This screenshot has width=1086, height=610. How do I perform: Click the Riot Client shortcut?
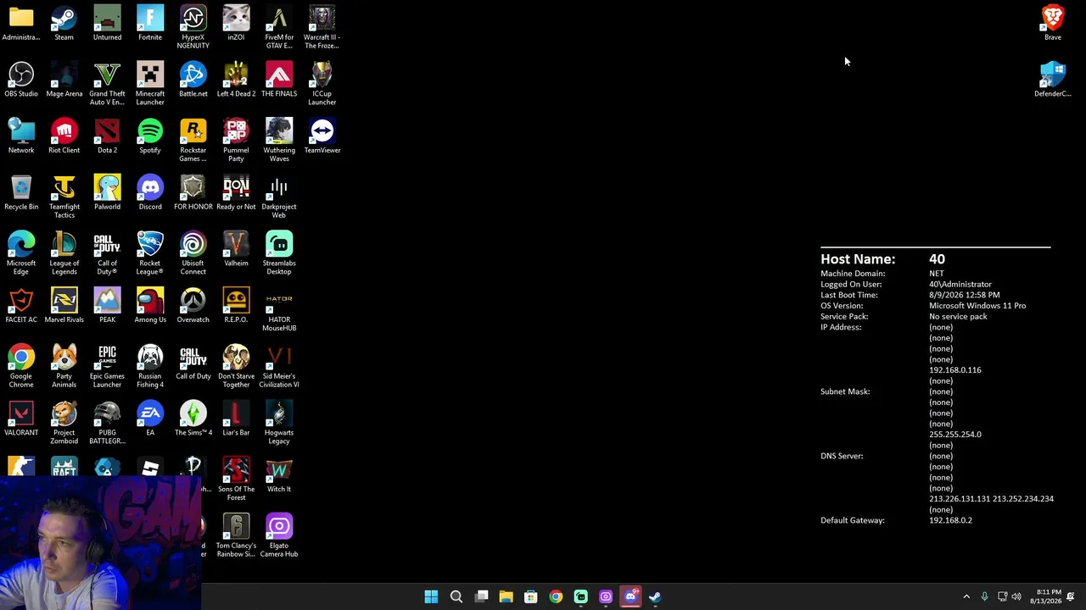(x=64, y=136)
